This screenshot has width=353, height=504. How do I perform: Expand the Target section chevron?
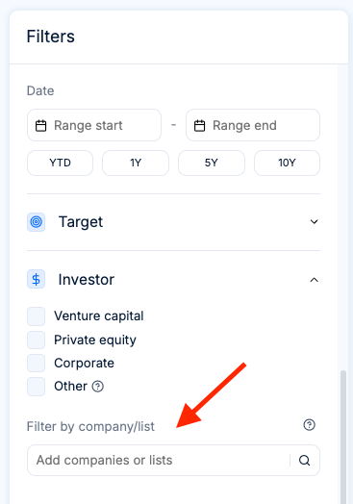[x=315, y=222]
